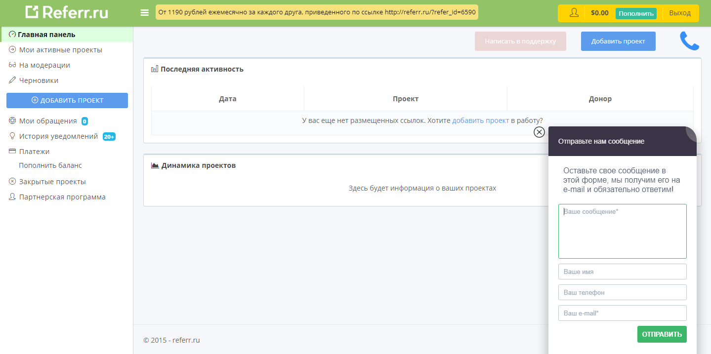The image size is (711, 354).
Task: Click the Выход logout link
Action: pyautogui.click(x=680, y=13)
